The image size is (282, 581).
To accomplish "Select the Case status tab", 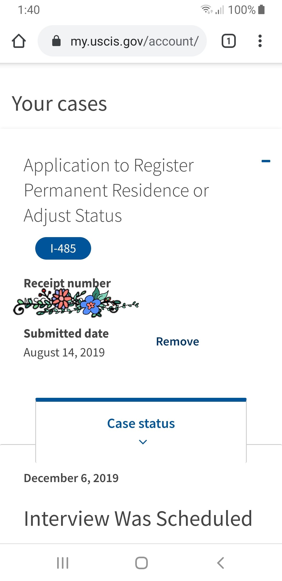I will click(141, 431).
